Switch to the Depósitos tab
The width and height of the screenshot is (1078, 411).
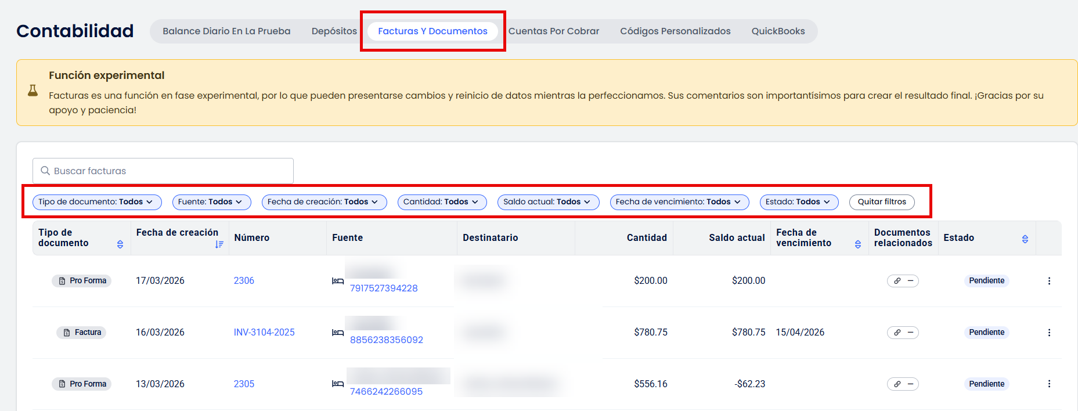334,31
